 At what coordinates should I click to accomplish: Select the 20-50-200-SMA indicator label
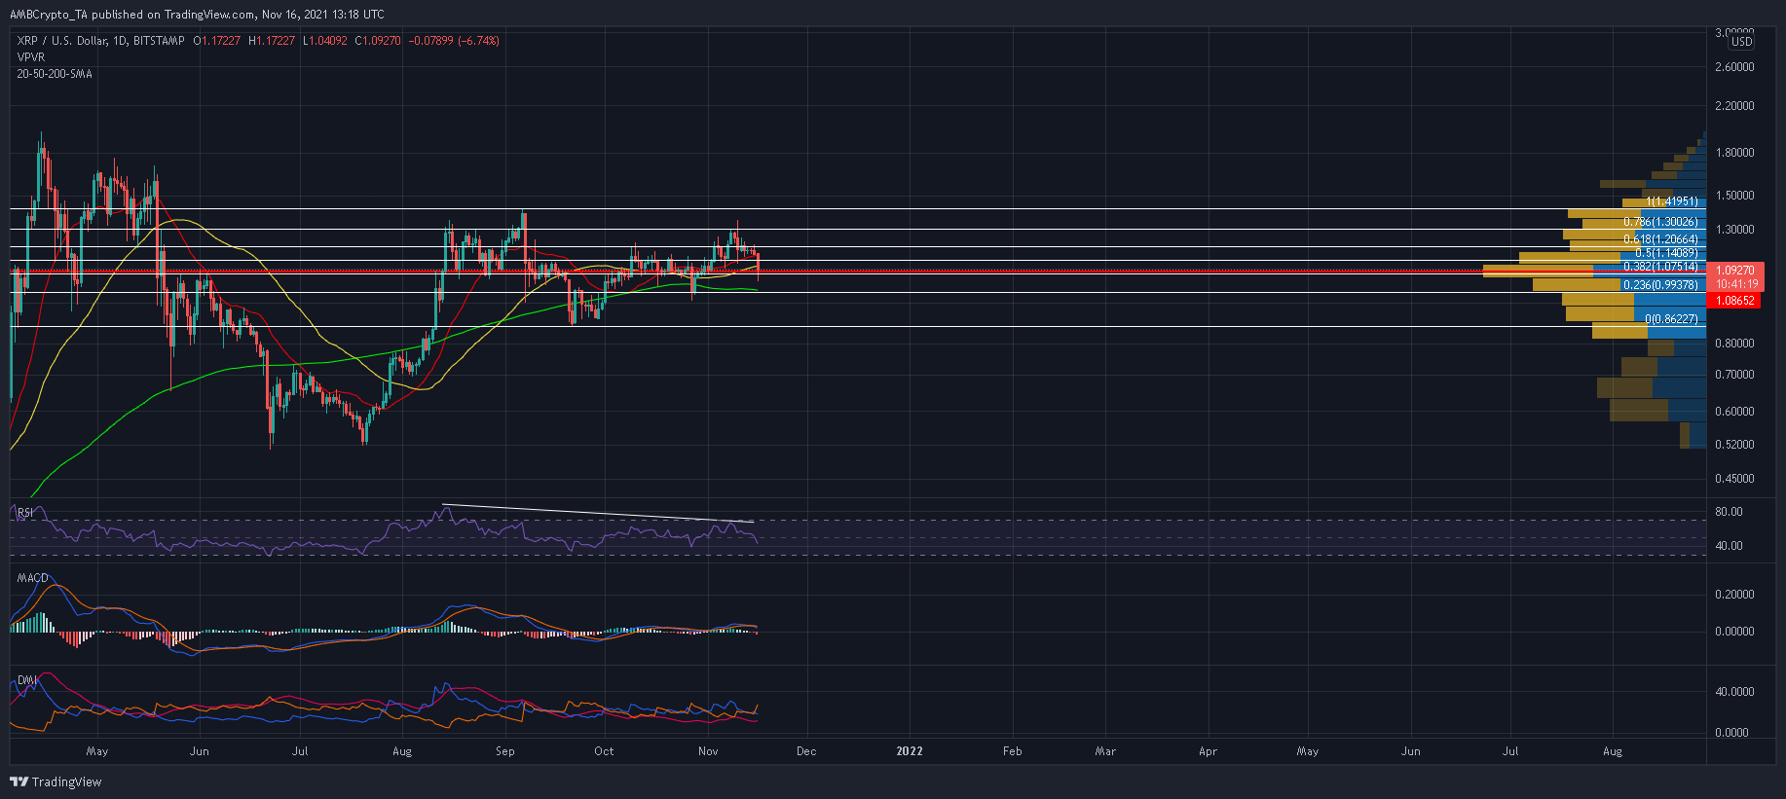click(x=55, y=74)
